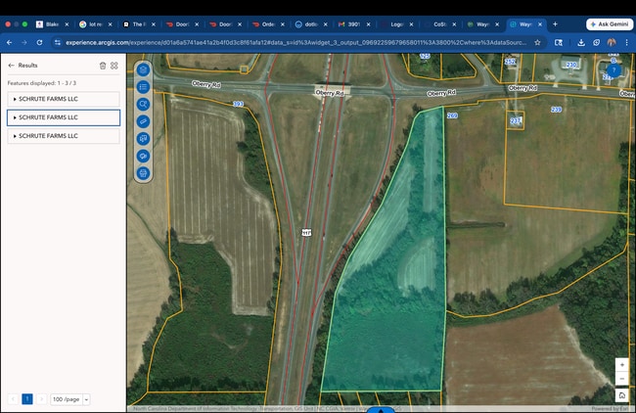This screenshot has width=636, height=413.
Task: Switch to the Blake browser tab
Action: (x=51, y=23)
